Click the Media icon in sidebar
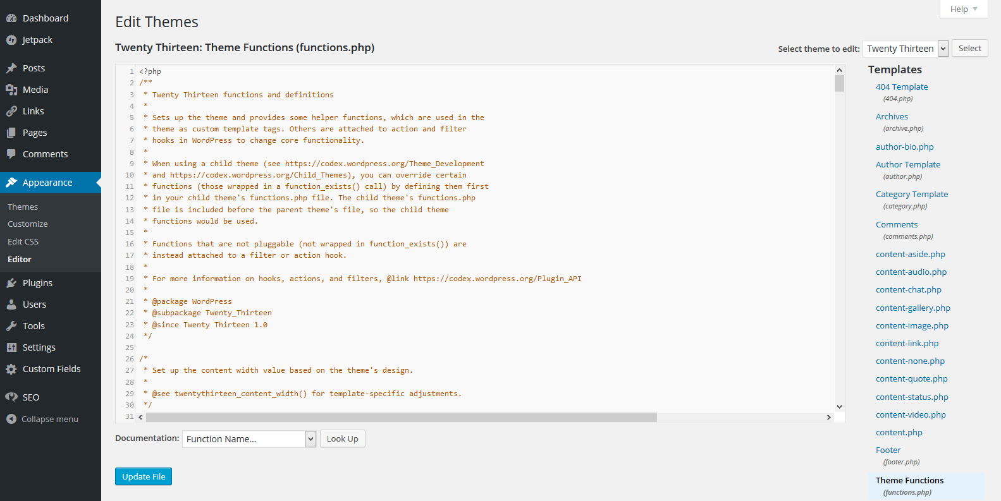Screen dimensions: 1001x501 point(11,90)
